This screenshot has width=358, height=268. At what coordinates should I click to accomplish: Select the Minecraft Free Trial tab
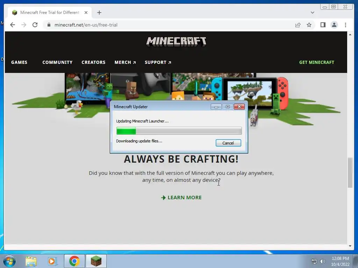click(50, 13)
